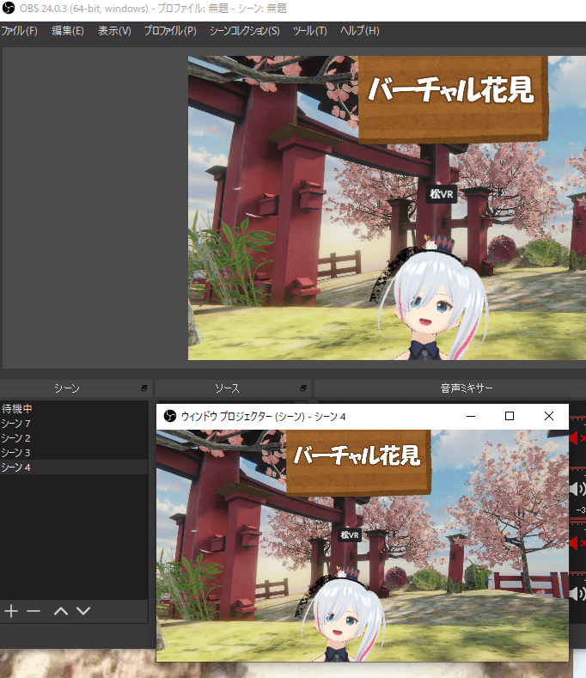Select シーン 7 in the scene list
The height and width of the screenshot is (678, 586).
(x=74, y=424)
